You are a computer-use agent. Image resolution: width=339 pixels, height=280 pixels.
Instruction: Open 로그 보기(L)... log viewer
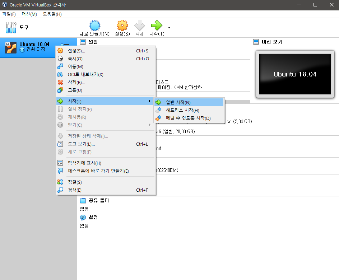click(106, 144)
